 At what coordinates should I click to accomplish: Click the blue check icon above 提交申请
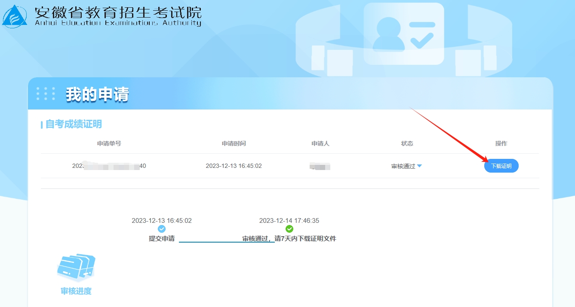[162, 229]
